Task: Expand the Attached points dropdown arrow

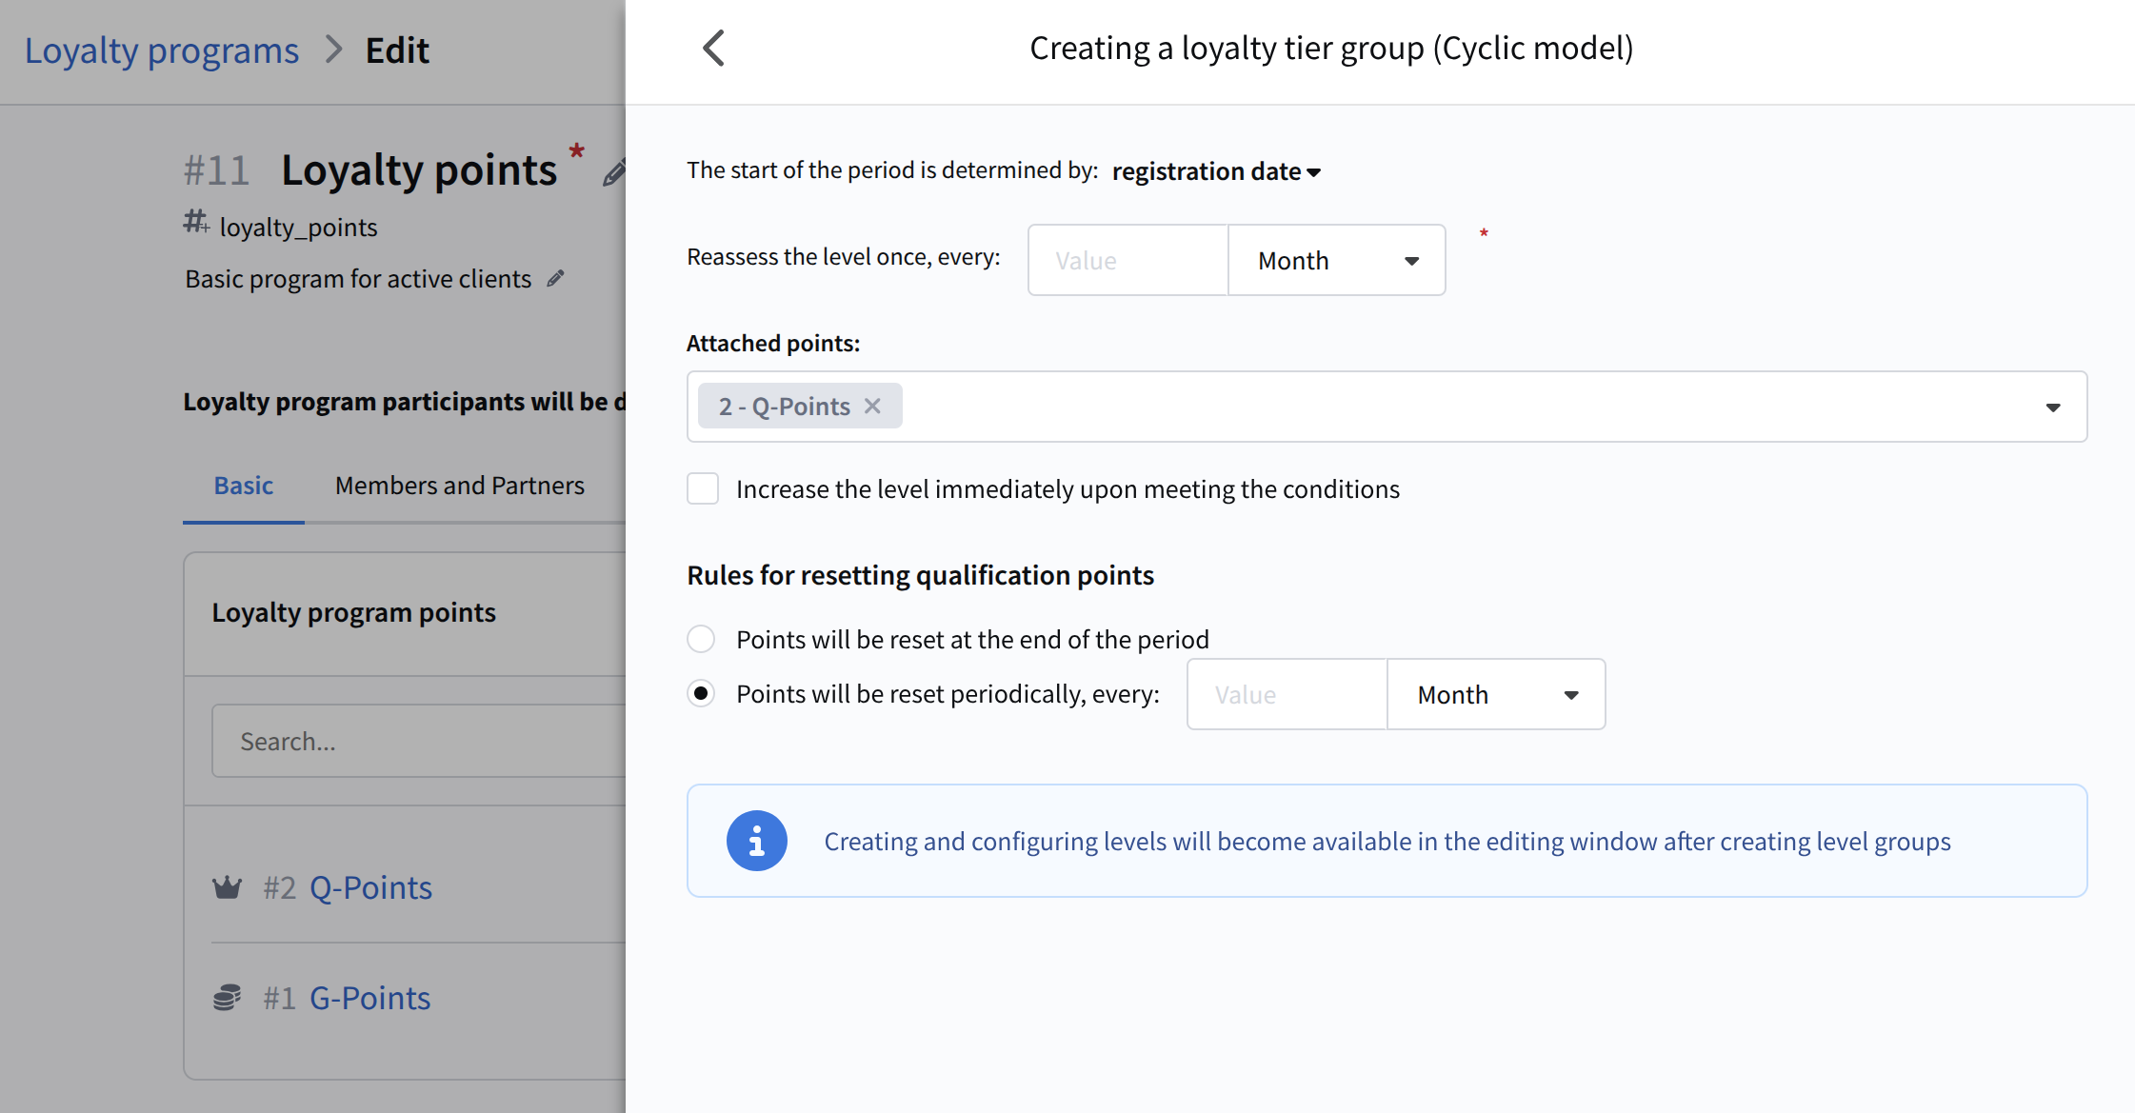Action: (x=2052, y=407)
